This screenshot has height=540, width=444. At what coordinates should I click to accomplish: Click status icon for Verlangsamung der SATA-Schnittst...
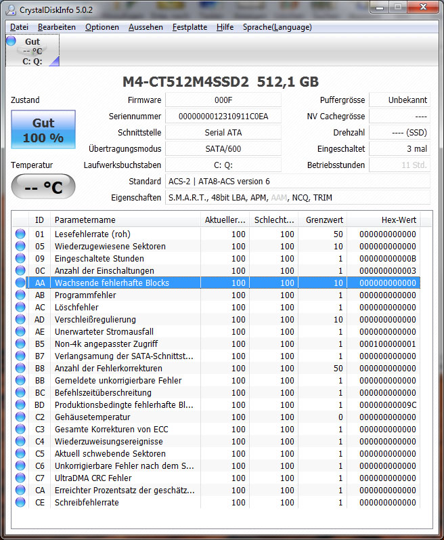(x=20, y=356)
